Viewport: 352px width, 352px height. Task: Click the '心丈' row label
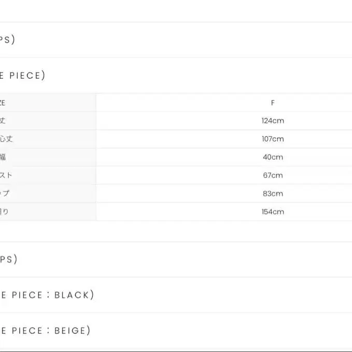pyautogui.click(x=6, y=139)
